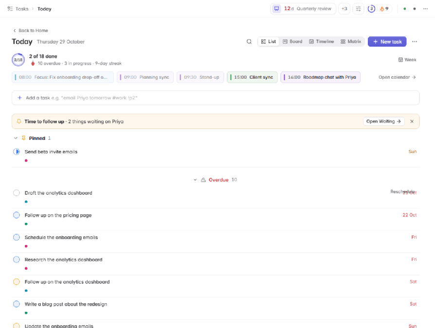This screenshot has width=435, height=328.
Task: Open the top-right header ellipsis menu
Action: point(425,9)
